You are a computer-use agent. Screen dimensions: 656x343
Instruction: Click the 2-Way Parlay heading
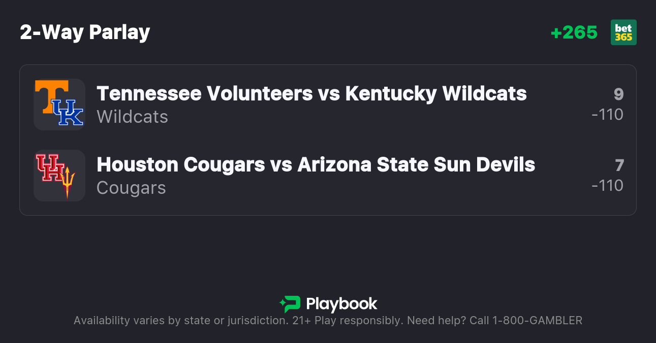(x=85, y=32)
